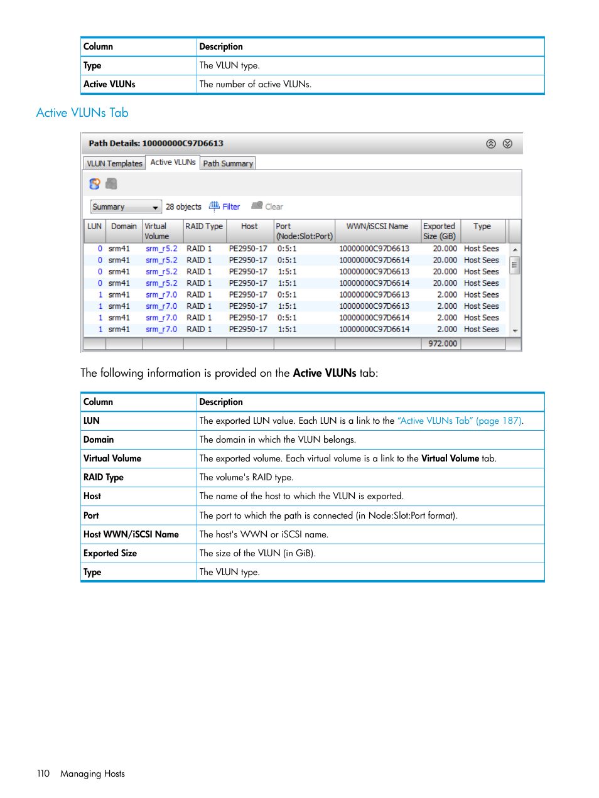Viewport: 599px width, 798px height.
Task: Switch to the VLUN Templates tab
Action: click(x=114, y=163)
